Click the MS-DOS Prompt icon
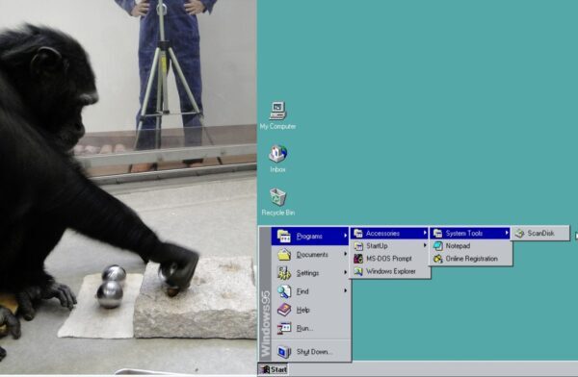Viewport: 578px width, 377px height. coord(358,259)
